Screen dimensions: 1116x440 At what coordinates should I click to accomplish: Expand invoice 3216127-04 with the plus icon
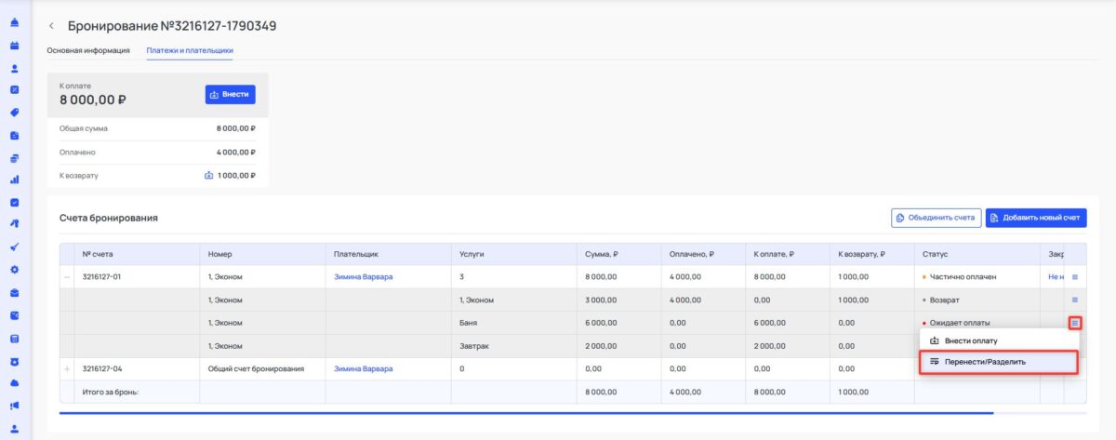(67, 368)
